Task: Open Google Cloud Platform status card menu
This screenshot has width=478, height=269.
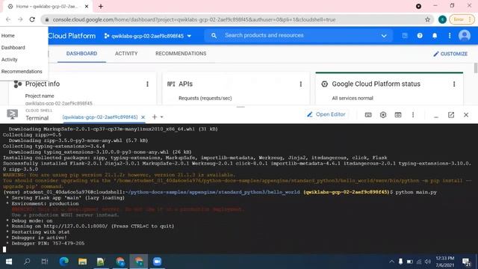Action: [454, 84]
